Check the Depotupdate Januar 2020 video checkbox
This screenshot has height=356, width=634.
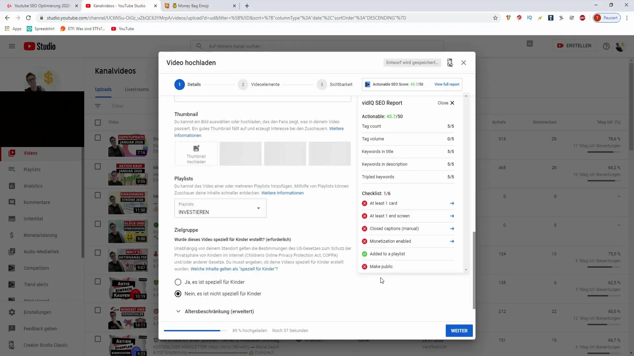pyautogui.click(x=98, y=138)
